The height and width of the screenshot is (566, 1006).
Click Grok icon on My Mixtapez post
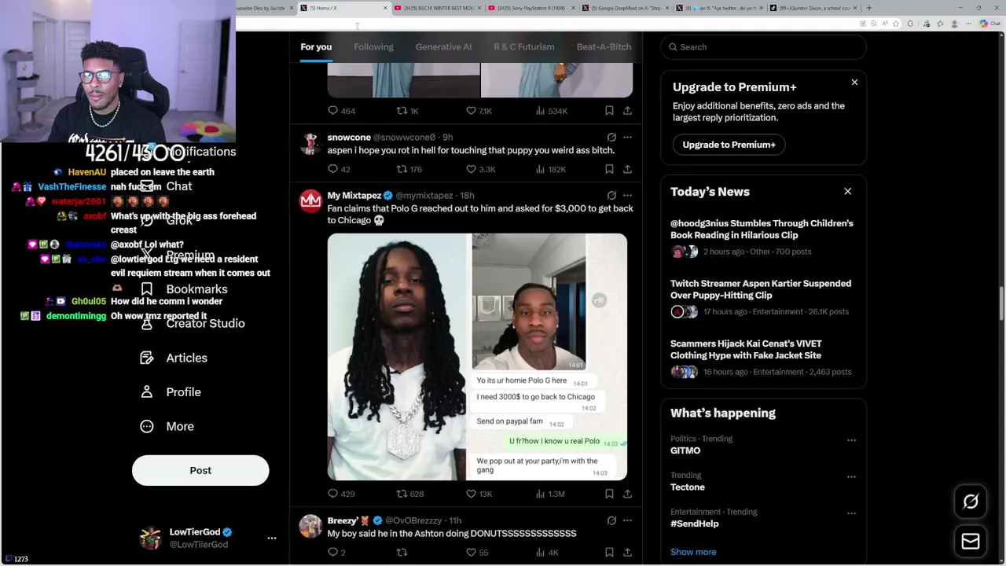tap(611, 196)
